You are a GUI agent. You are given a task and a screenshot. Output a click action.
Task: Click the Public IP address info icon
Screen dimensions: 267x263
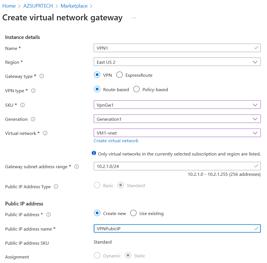coord(48,214)
